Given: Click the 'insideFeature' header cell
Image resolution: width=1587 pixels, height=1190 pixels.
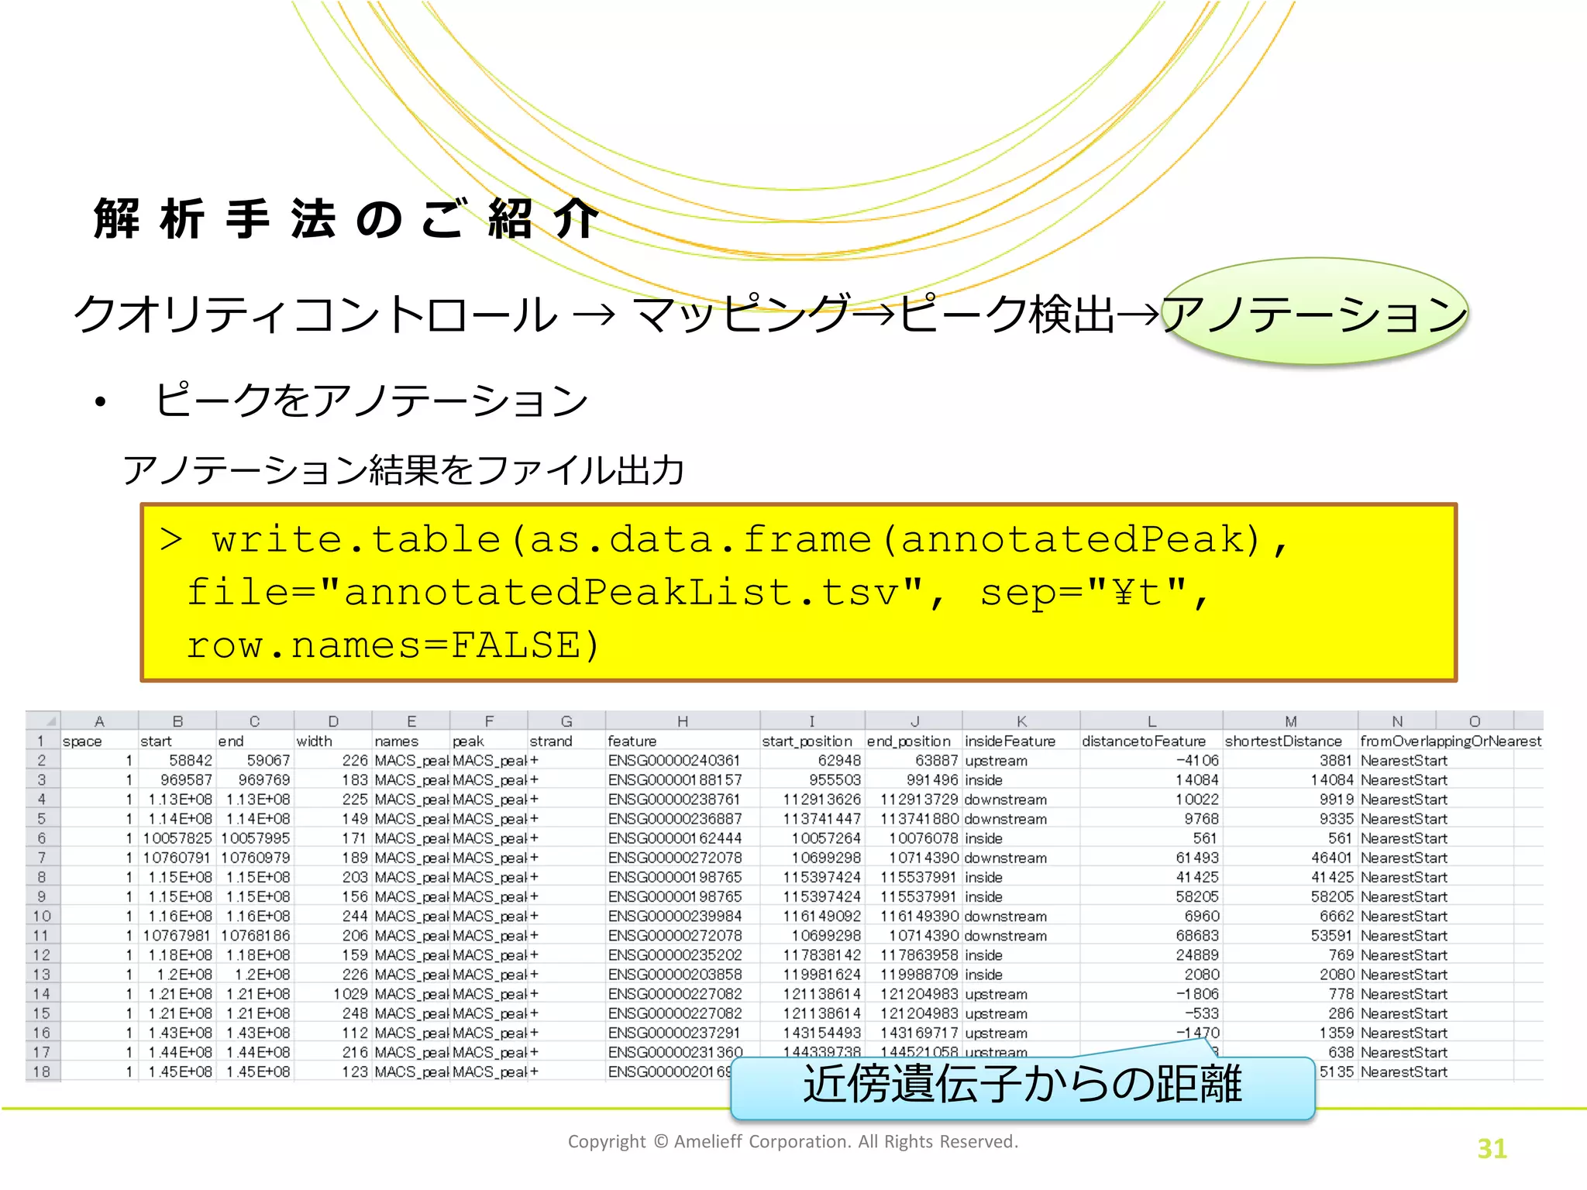Looking at the screenshot, I should [x=1021, y=741].
